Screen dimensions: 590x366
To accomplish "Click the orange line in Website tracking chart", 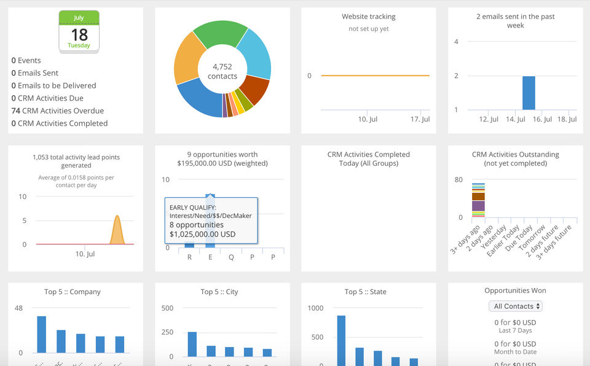I will coord(375,76).
